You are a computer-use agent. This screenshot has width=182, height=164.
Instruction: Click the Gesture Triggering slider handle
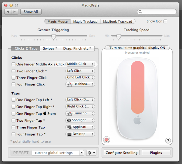tap(53, 37)
